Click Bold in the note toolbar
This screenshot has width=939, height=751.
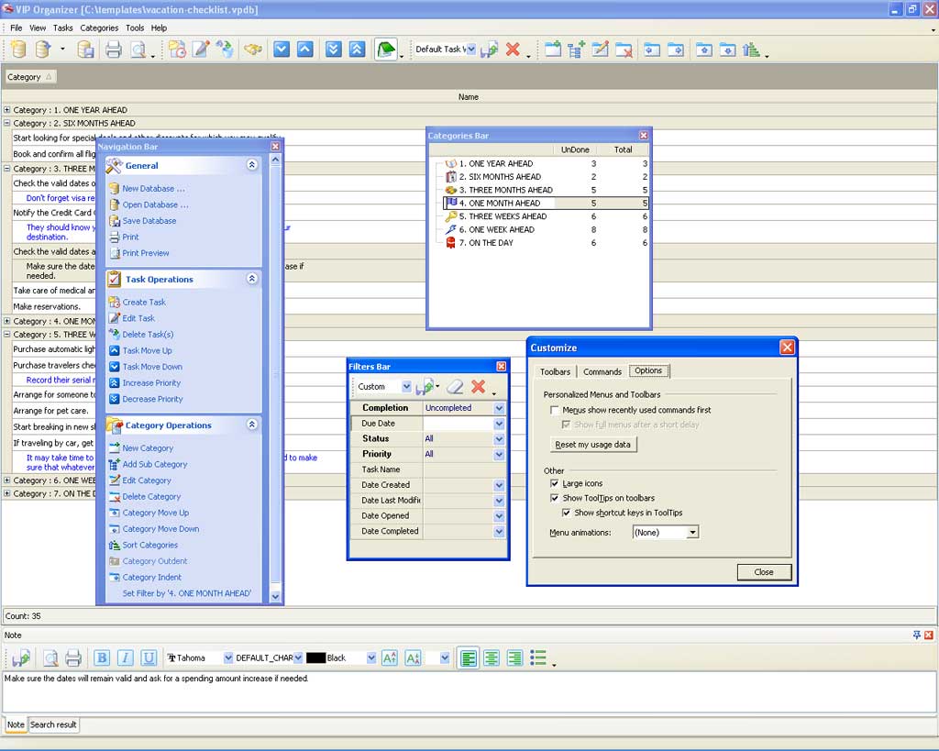(102, 657)
